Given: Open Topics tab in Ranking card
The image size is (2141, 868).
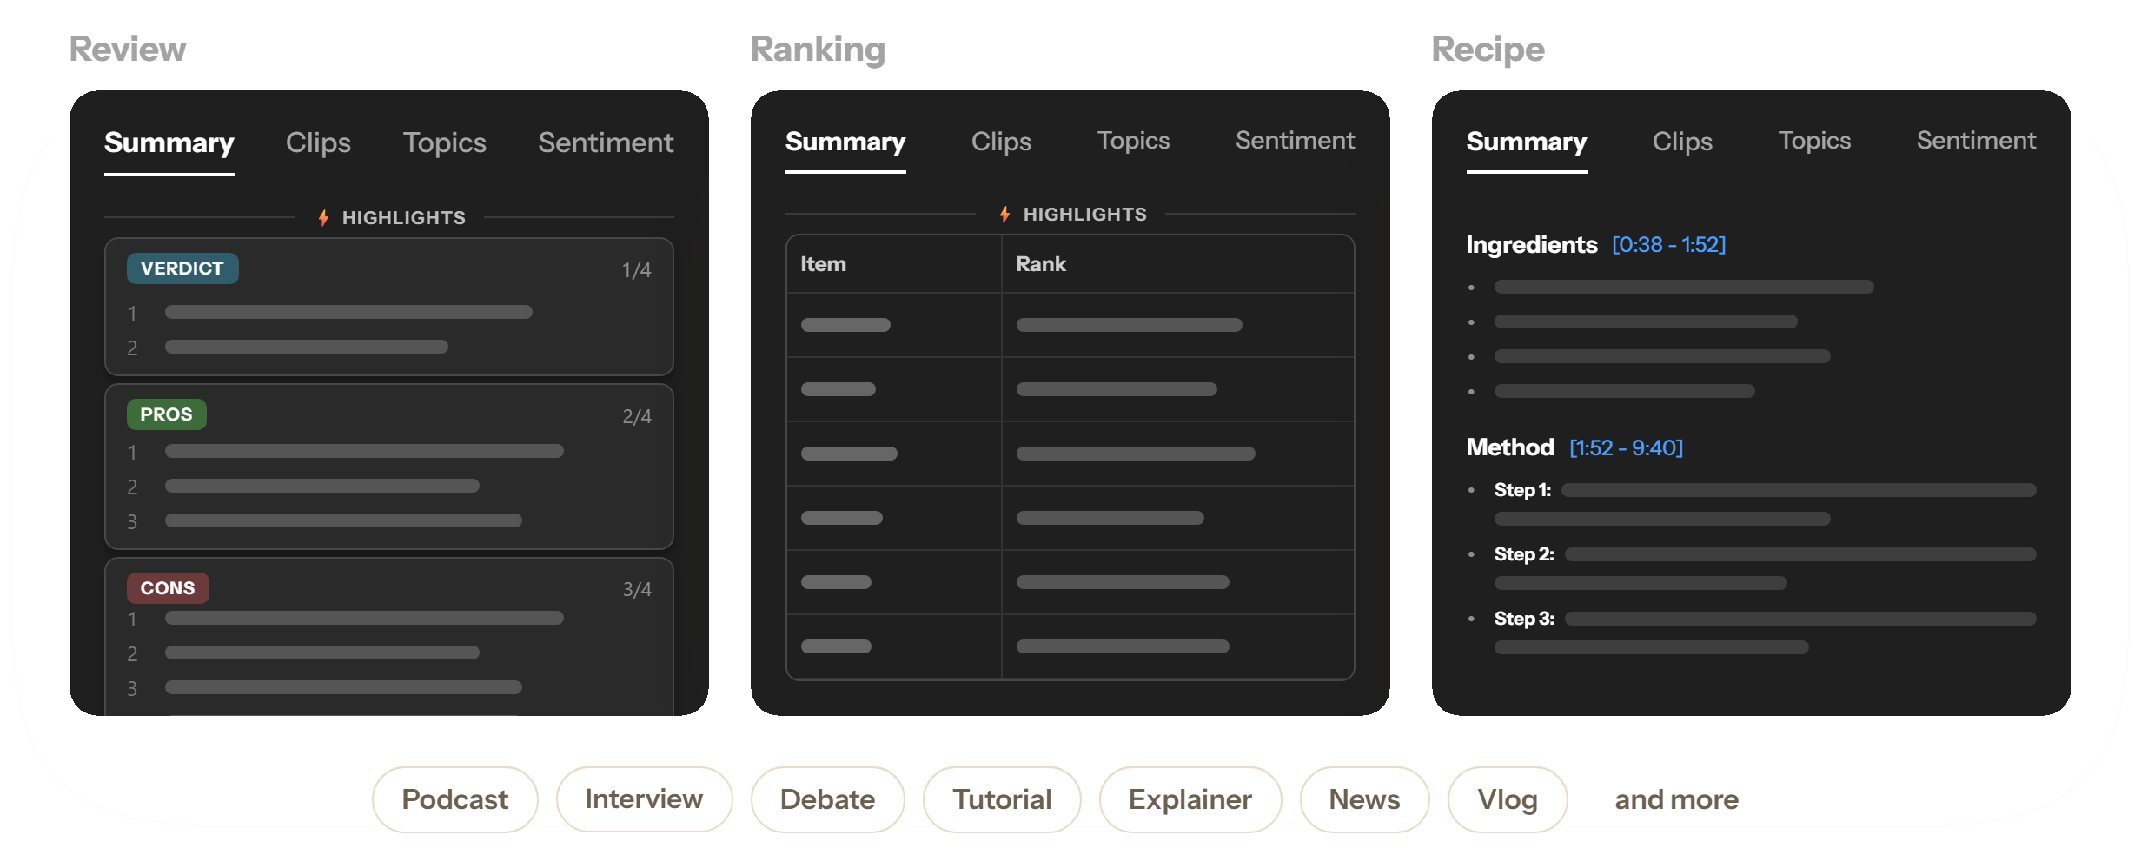Looking at the screenshot, I should 1133,141.
